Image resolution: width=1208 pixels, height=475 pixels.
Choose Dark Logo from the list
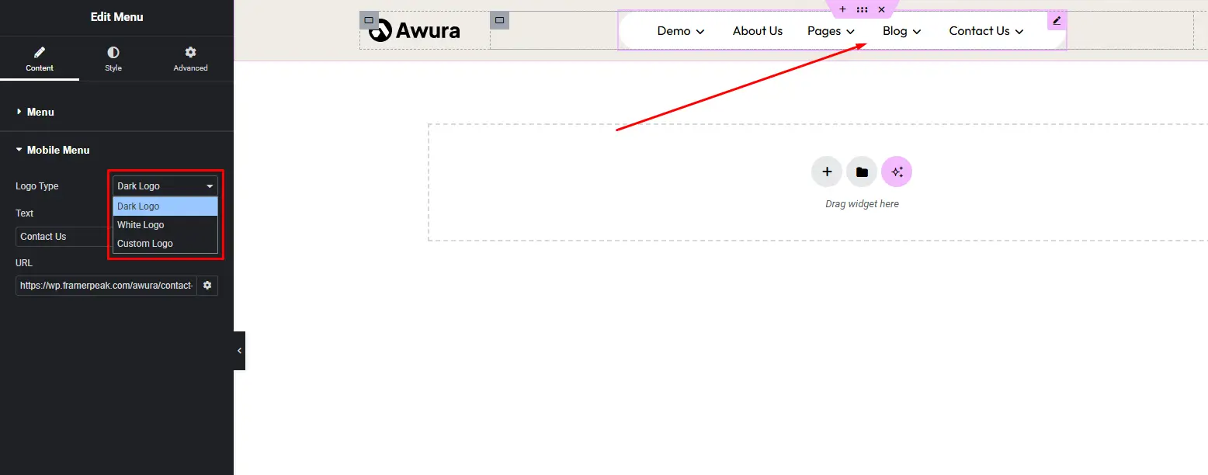[165, 206]
